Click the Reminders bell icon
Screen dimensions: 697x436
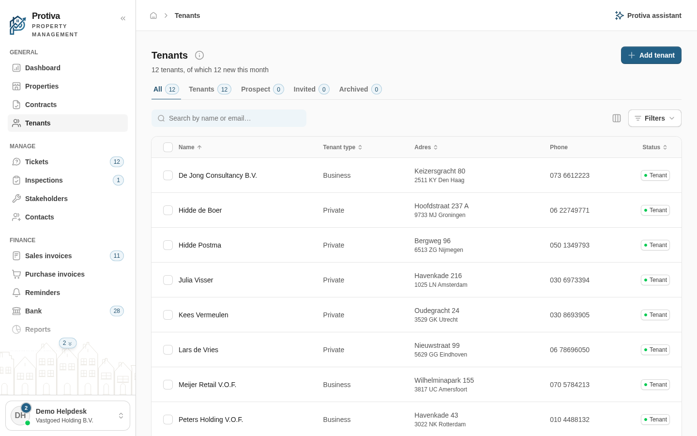(16, 293)
